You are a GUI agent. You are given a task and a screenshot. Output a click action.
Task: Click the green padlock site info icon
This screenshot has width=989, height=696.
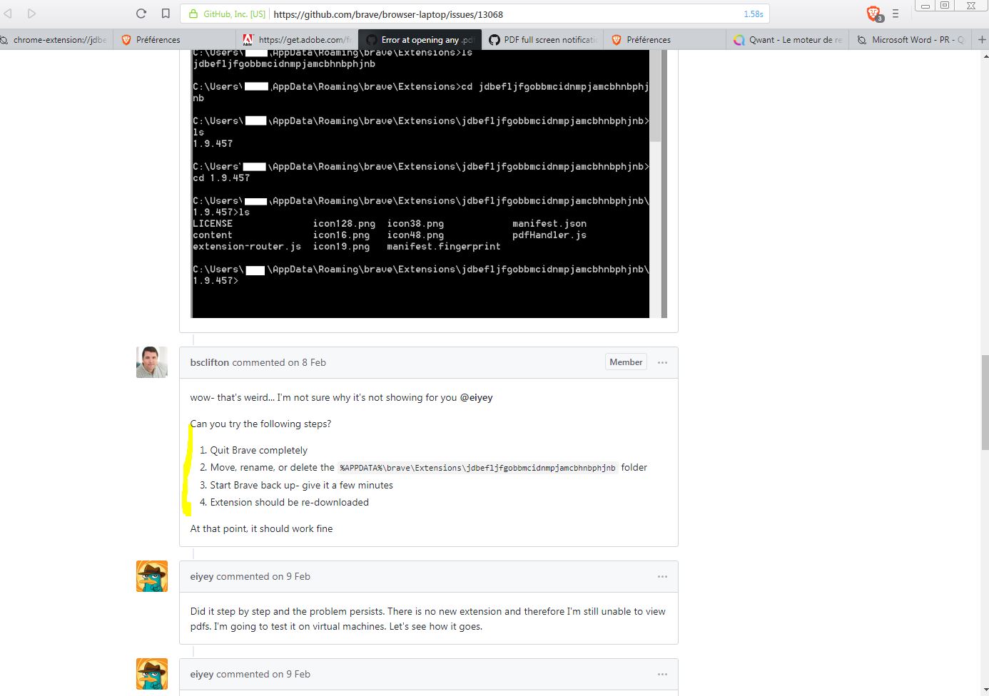(x=193, y=14)
